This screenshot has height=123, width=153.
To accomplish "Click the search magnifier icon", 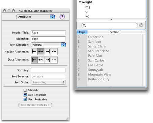I will [84, 25].
